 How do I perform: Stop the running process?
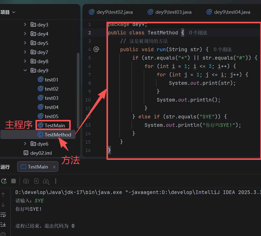click(13, 181)
